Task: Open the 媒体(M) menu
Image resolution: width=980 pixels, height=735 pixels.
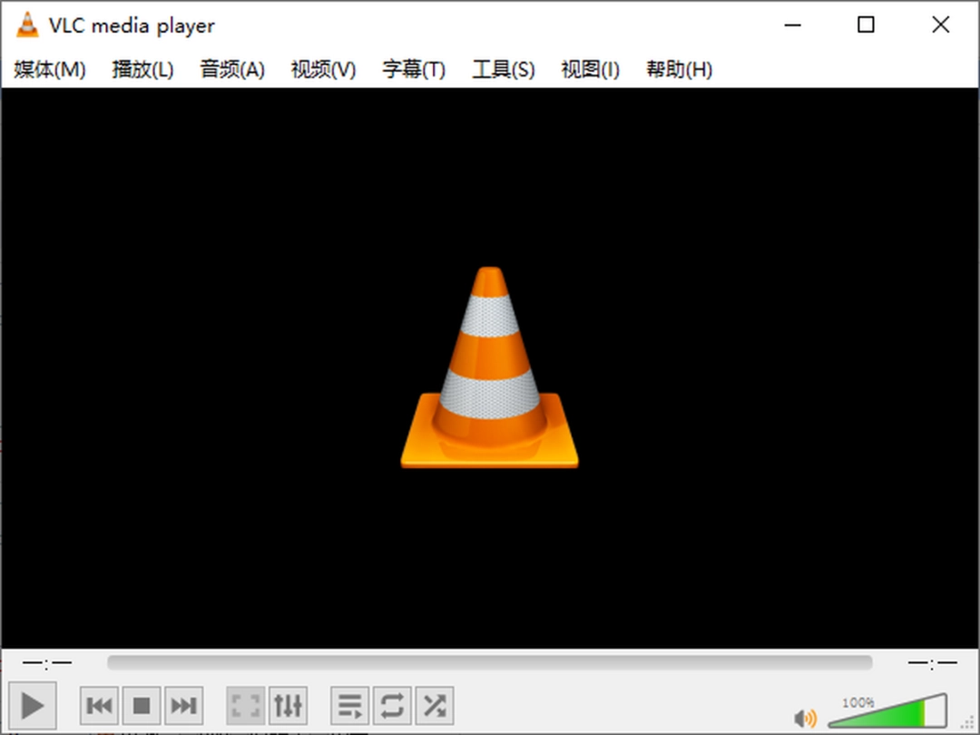Action: 47,69
